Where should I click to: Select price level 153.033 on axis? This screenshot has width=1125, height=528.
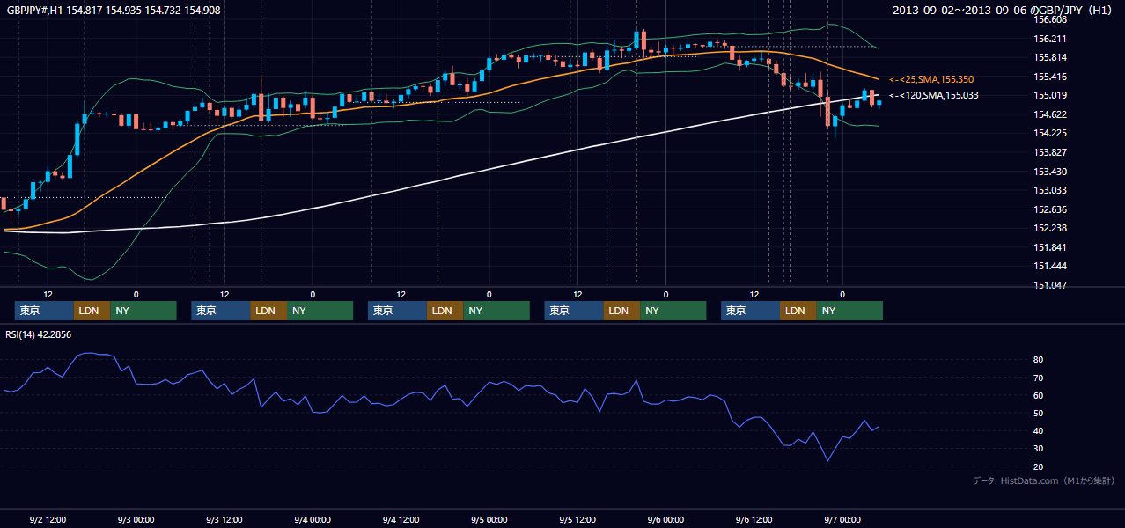pyautogui.click(x=1051, y=190)
